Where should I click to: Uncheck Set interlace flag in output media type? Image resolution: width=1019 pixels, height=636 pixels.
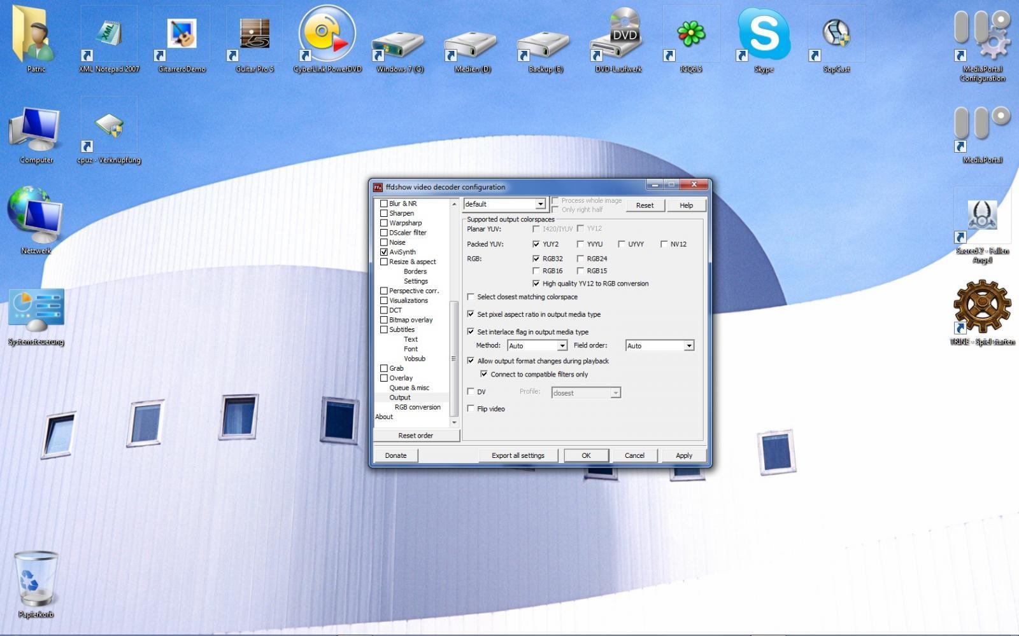[x=471, y=332]
